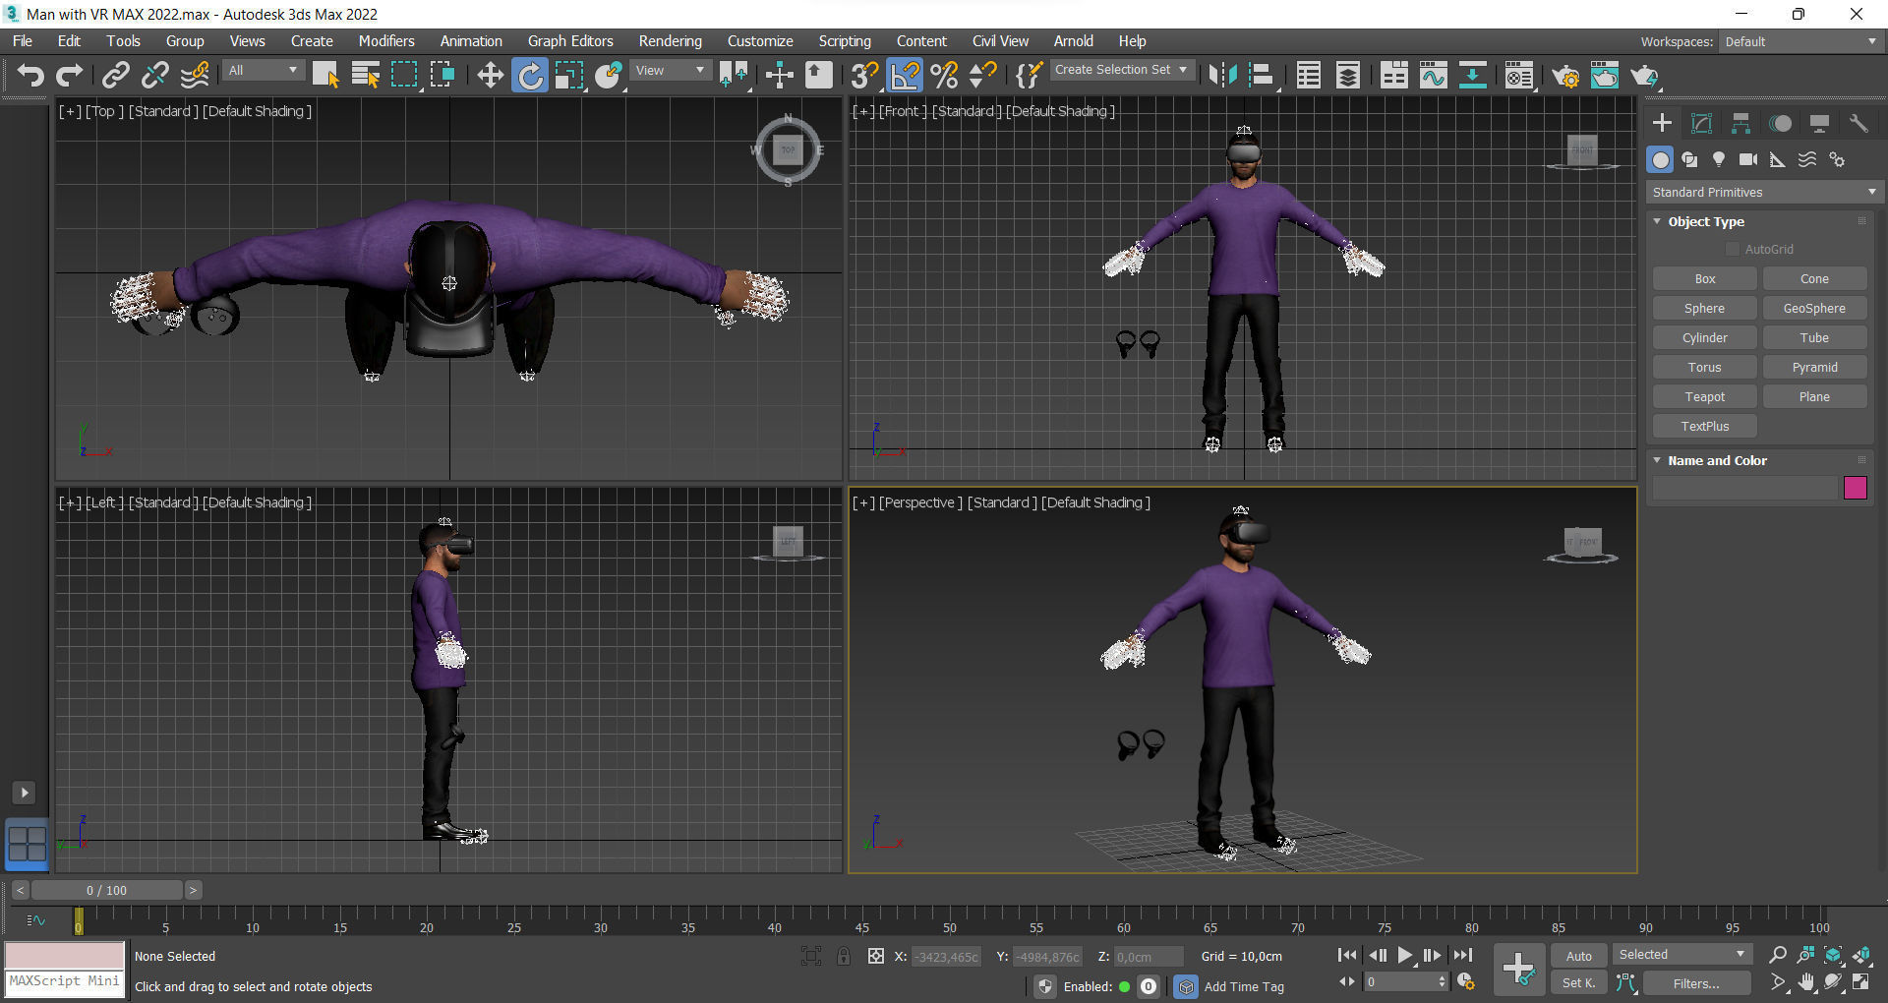
Task: Open the Arnold menu
Action: [1074, 41]
